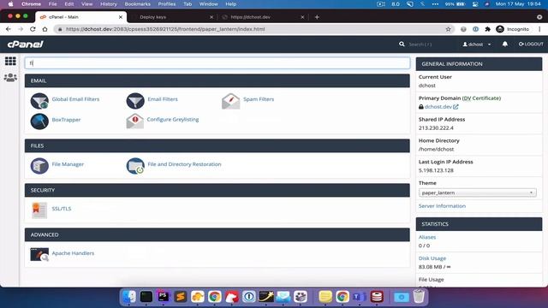Focus the find functions search field
Screen dimensions: 548x308
click(x=217, y=63)
